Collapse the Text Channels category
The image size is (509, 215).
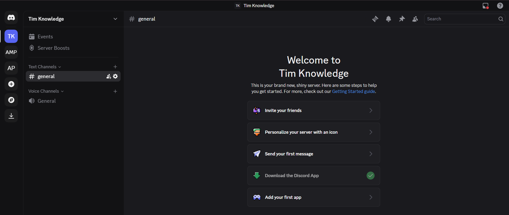pos(45,67)
